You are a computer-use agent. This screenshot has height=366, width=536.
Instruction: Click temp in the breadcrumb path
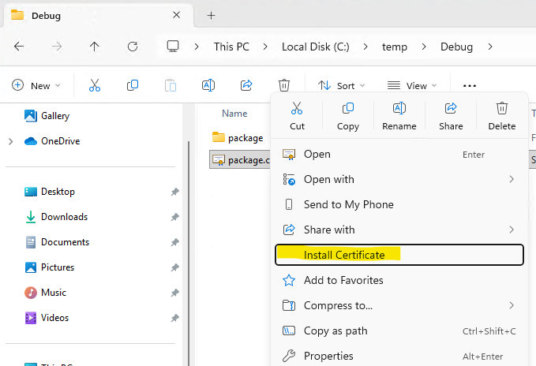click(x=395, y=47)
